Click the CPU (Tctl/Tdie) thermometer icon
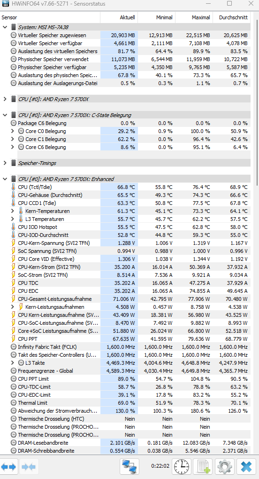 [14, 187]
